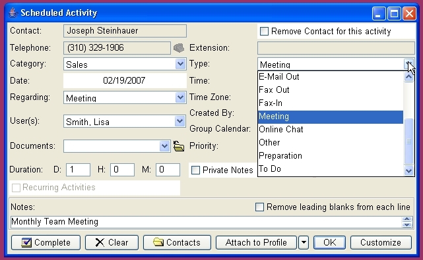Toggle the Private Notes checkbox
The image size is (423, 260).
click(195, 170)
